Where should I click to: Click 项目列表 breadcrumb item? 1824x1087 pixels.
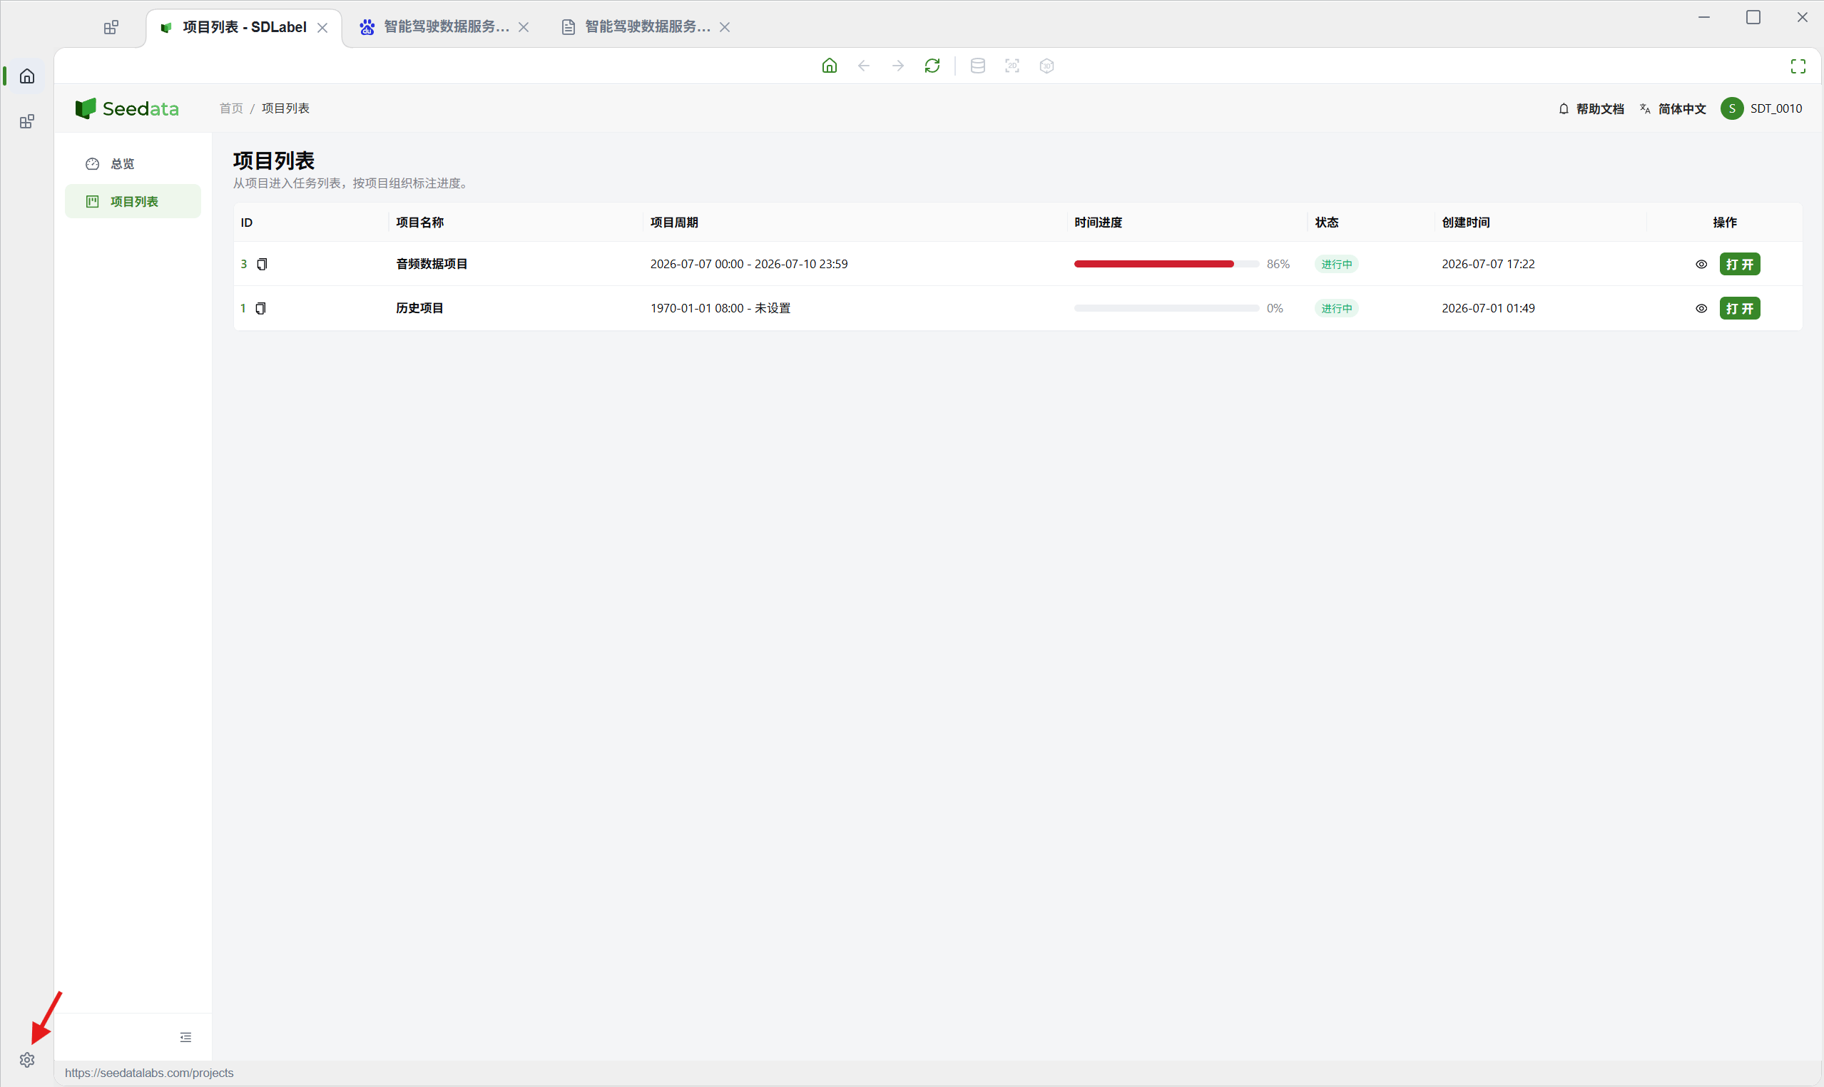coord(285,108)
